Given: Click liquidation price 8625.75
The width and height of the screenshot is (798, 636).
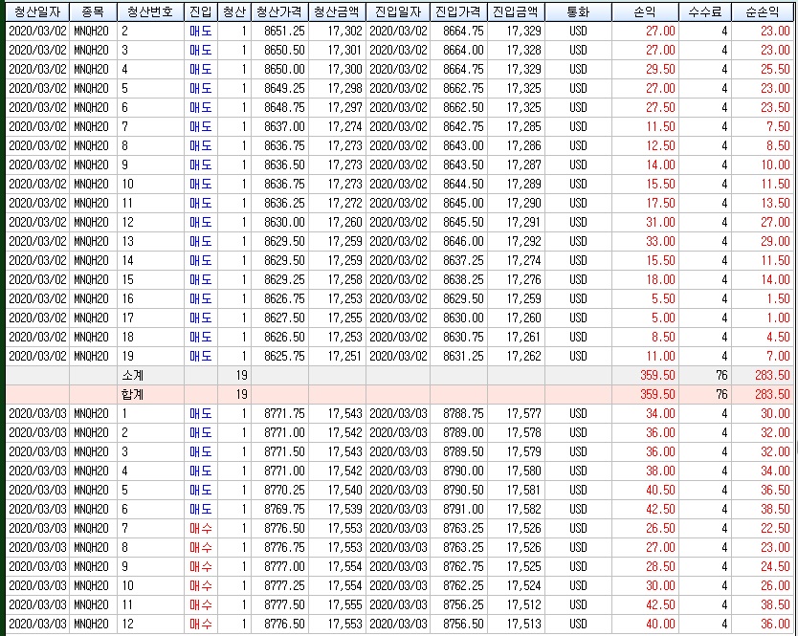Looking at the screenshot, I should point(284,356).
